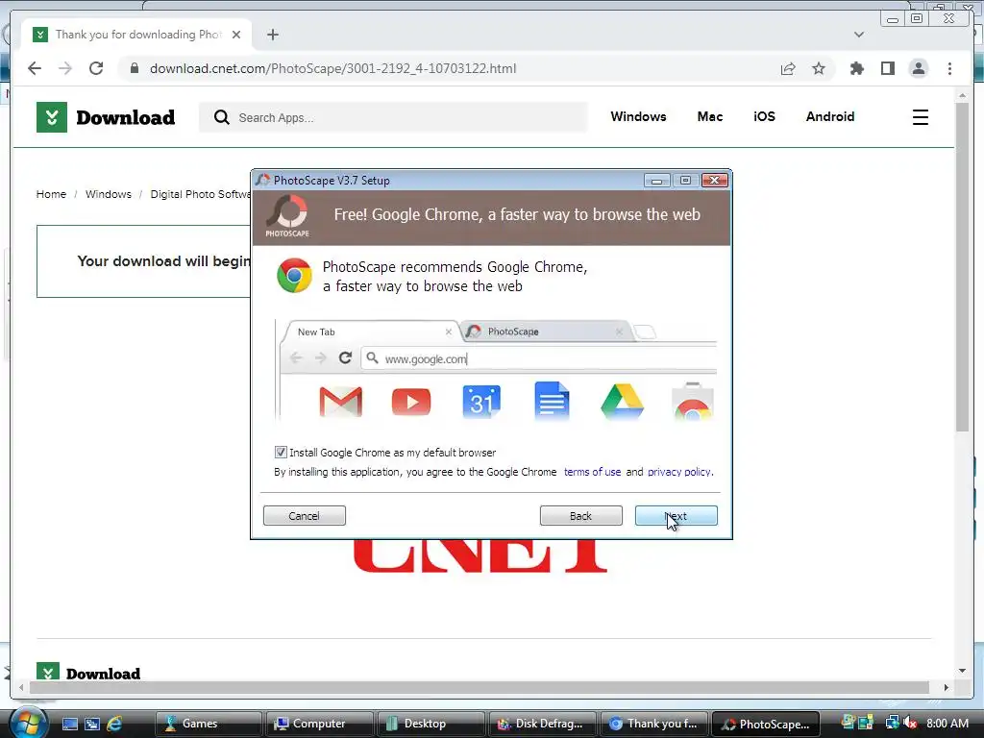
Task: Focus the Search Apps field
Action: pyautogui.click(x=393, y=117)
